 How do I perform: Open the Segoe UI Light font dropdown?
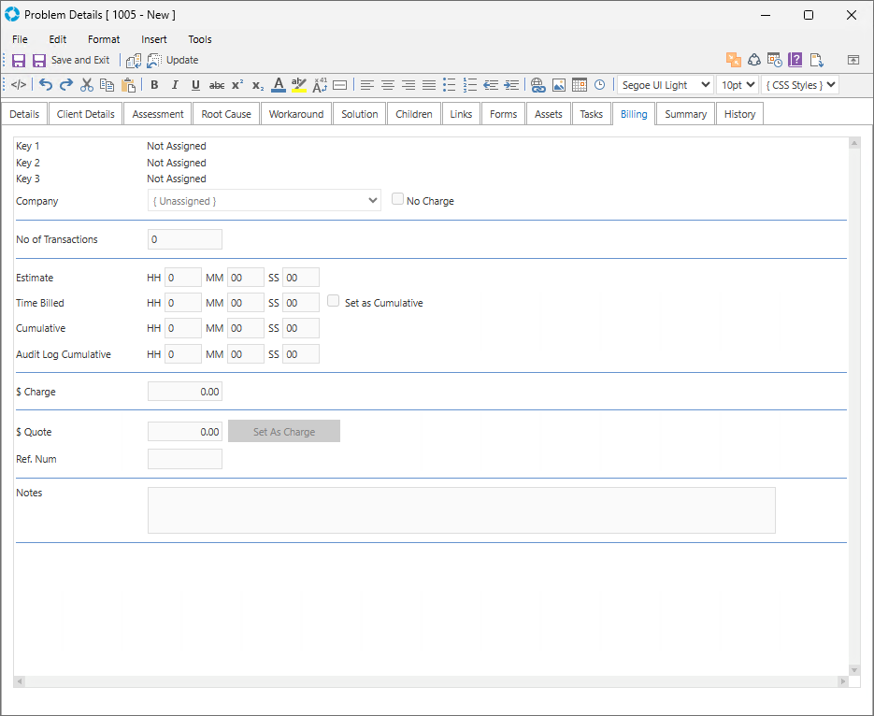665,85
